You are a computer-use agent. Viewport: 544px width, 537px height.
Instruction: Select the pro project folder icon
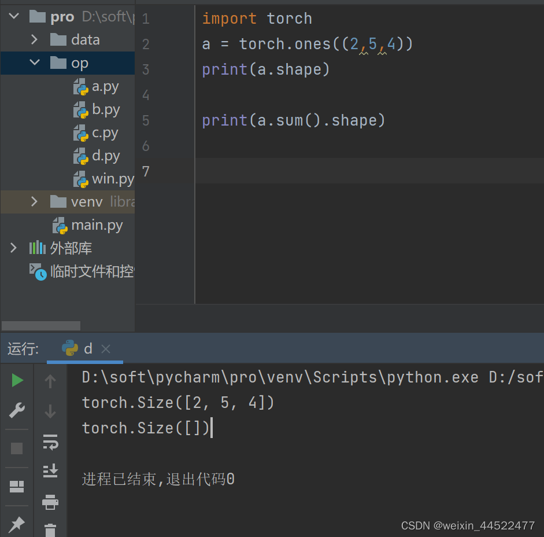38,16
